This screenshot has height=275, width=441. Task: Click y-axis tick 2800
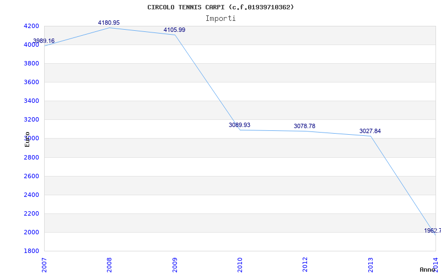pyautogui.click(x=31, y=157)
